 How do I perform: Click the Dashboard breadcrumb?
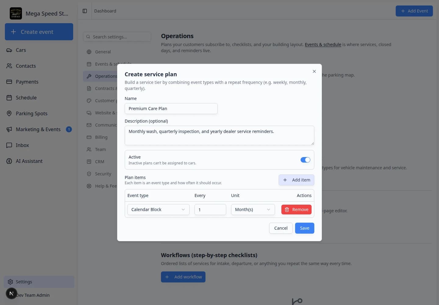[105, 11]
